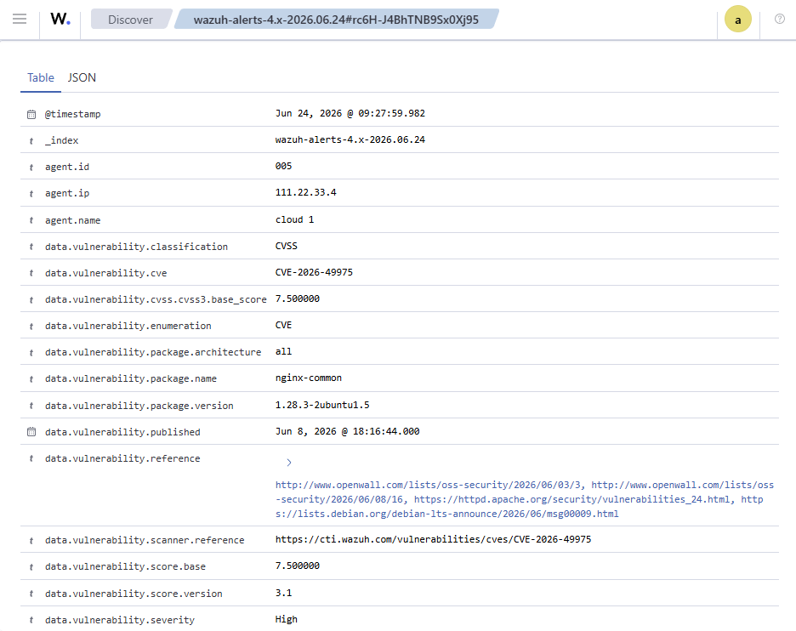Open the user avatar menu
This screenshot has width=796, height=631.
737,20
